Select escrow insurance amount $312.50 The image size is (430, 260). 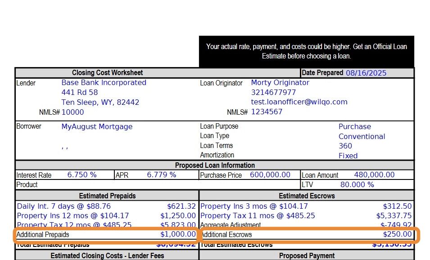pos(398,206)
